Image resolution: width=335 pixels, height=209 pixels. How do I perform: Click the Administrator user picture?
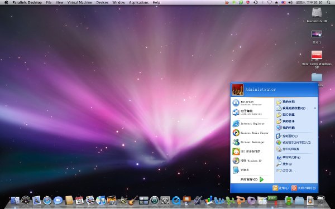point(238,90)
